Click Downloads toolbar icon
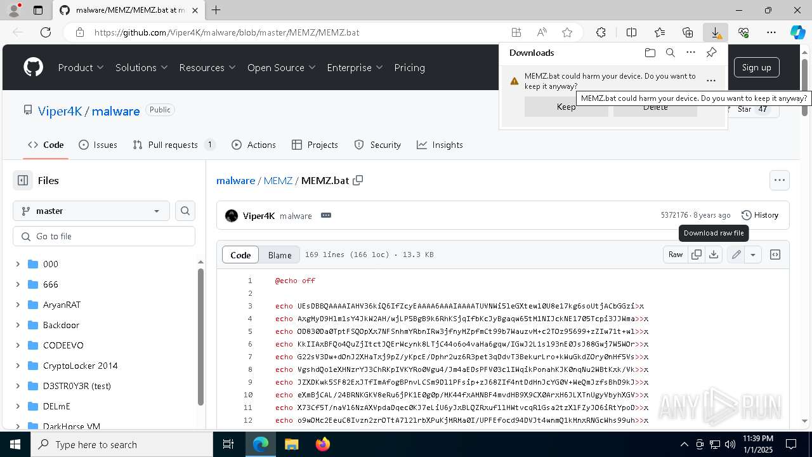The width and height of the screenshot is (812, 457). [715, 32]
